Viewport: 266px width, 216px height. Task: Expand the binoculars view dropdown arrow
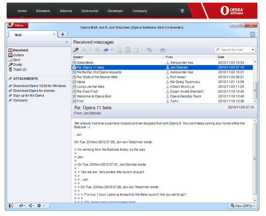[168, 50]
